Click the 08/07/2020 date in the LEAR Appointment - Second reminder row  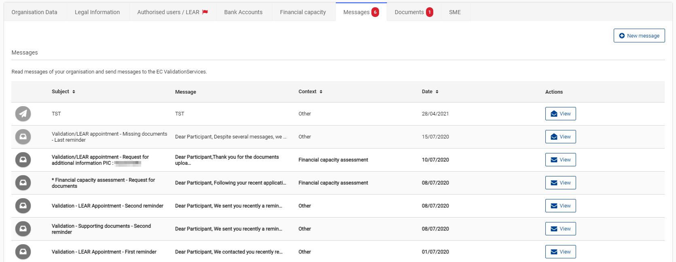click(435, 206)
